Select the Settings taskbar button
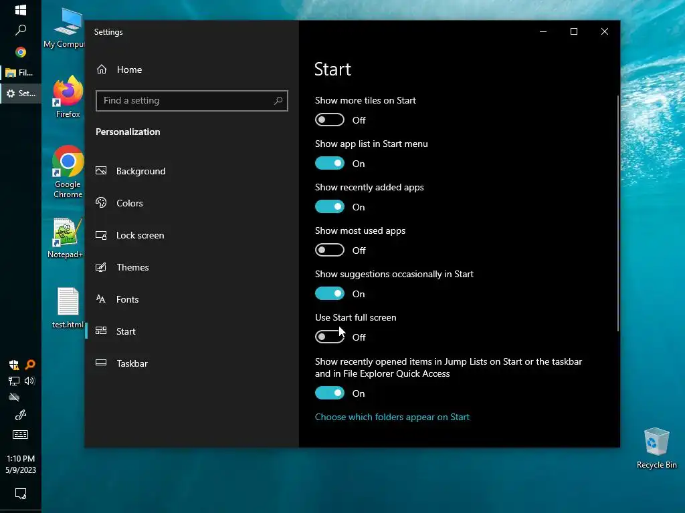The image size is (685, 513). [21, 94]
